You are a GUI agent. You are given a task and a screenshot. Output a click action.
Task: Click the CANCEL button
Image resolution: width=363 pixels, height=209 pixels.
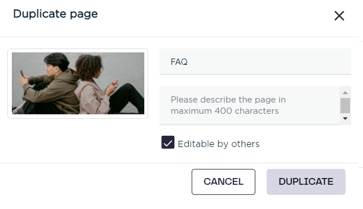click(223, 182)
